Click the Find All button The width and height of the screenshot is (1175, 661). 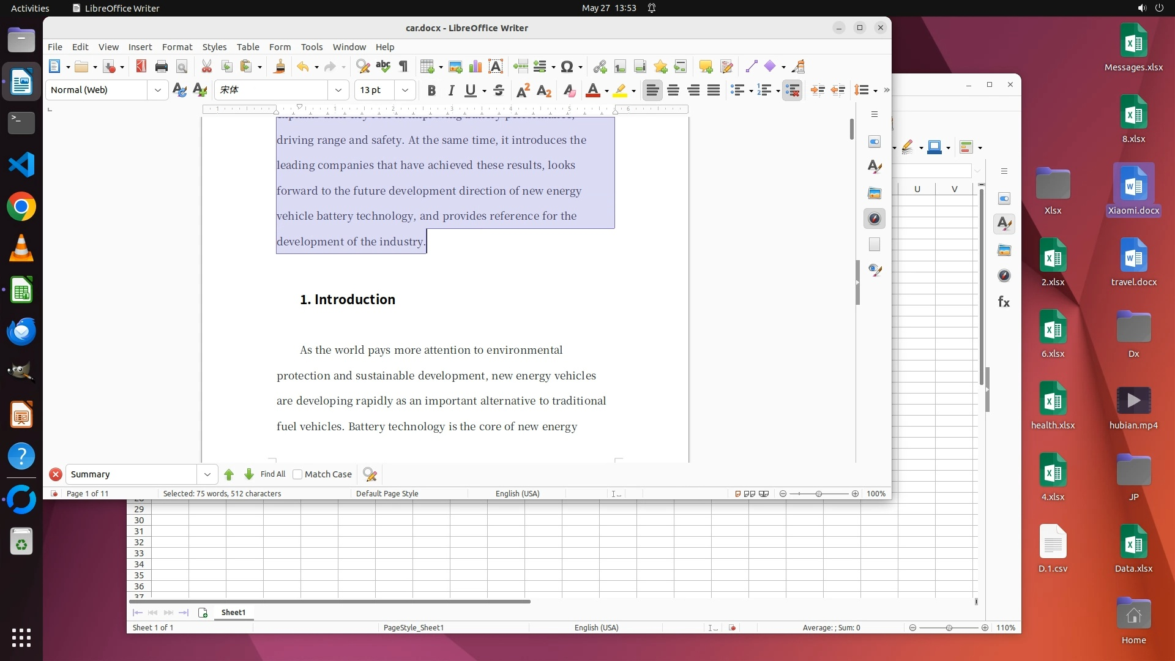point(272,474)
